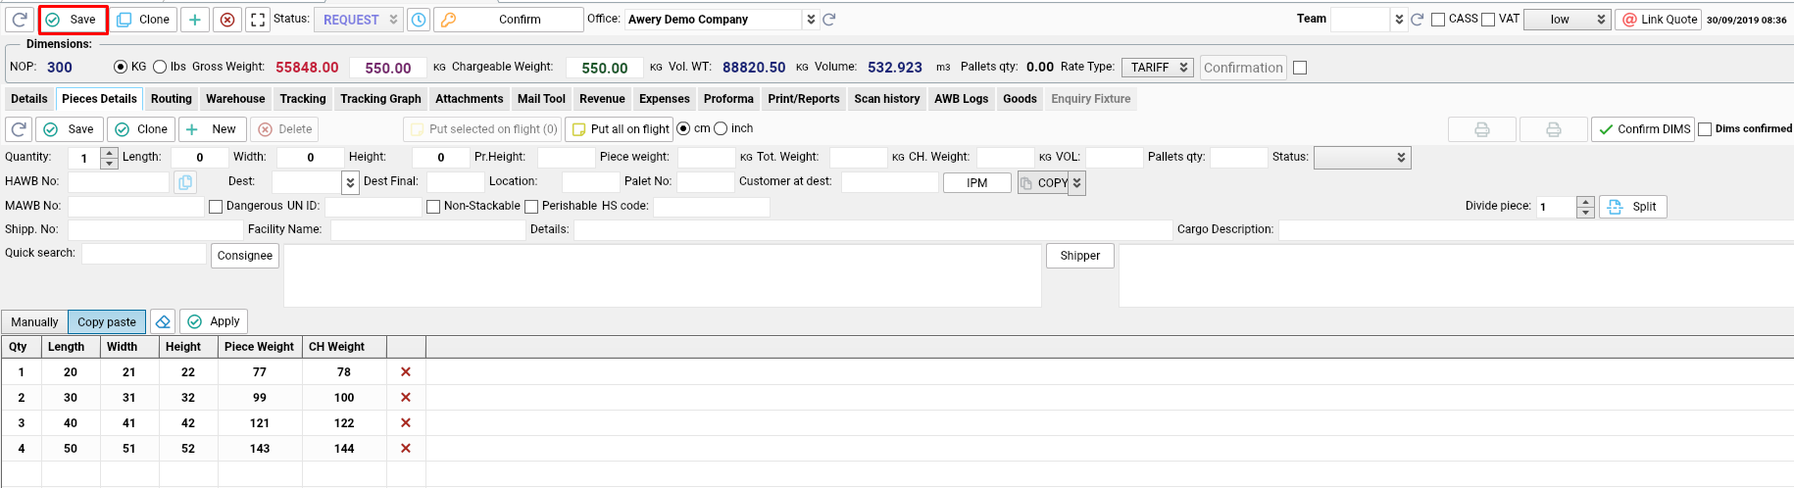The width and height of the screenshot is (1794, 488).
Task: Click the red circled X cancel icon
Action: pyautogui.click(x=227, y=20)
